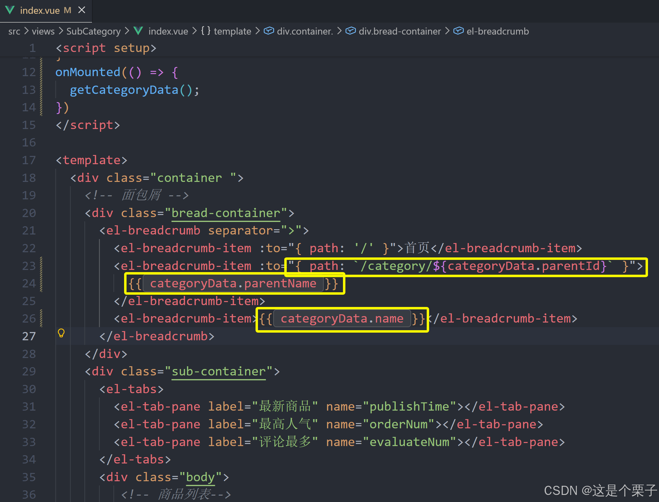Viewport: 659px width, 502px height.
Task: Click line number 27 in gutter
Action: [x=29, y=336]
